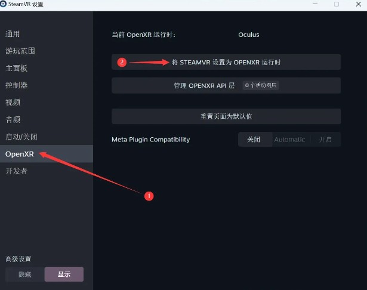The image size is (367, 290).
Task: Click the Oculus runtime value text
Action: pos(249,35)
